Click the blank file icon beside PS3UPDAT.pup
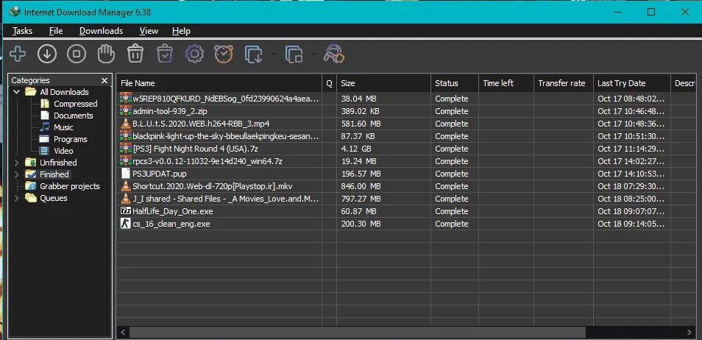The image size is (702, 340). [x=125, y=174]
